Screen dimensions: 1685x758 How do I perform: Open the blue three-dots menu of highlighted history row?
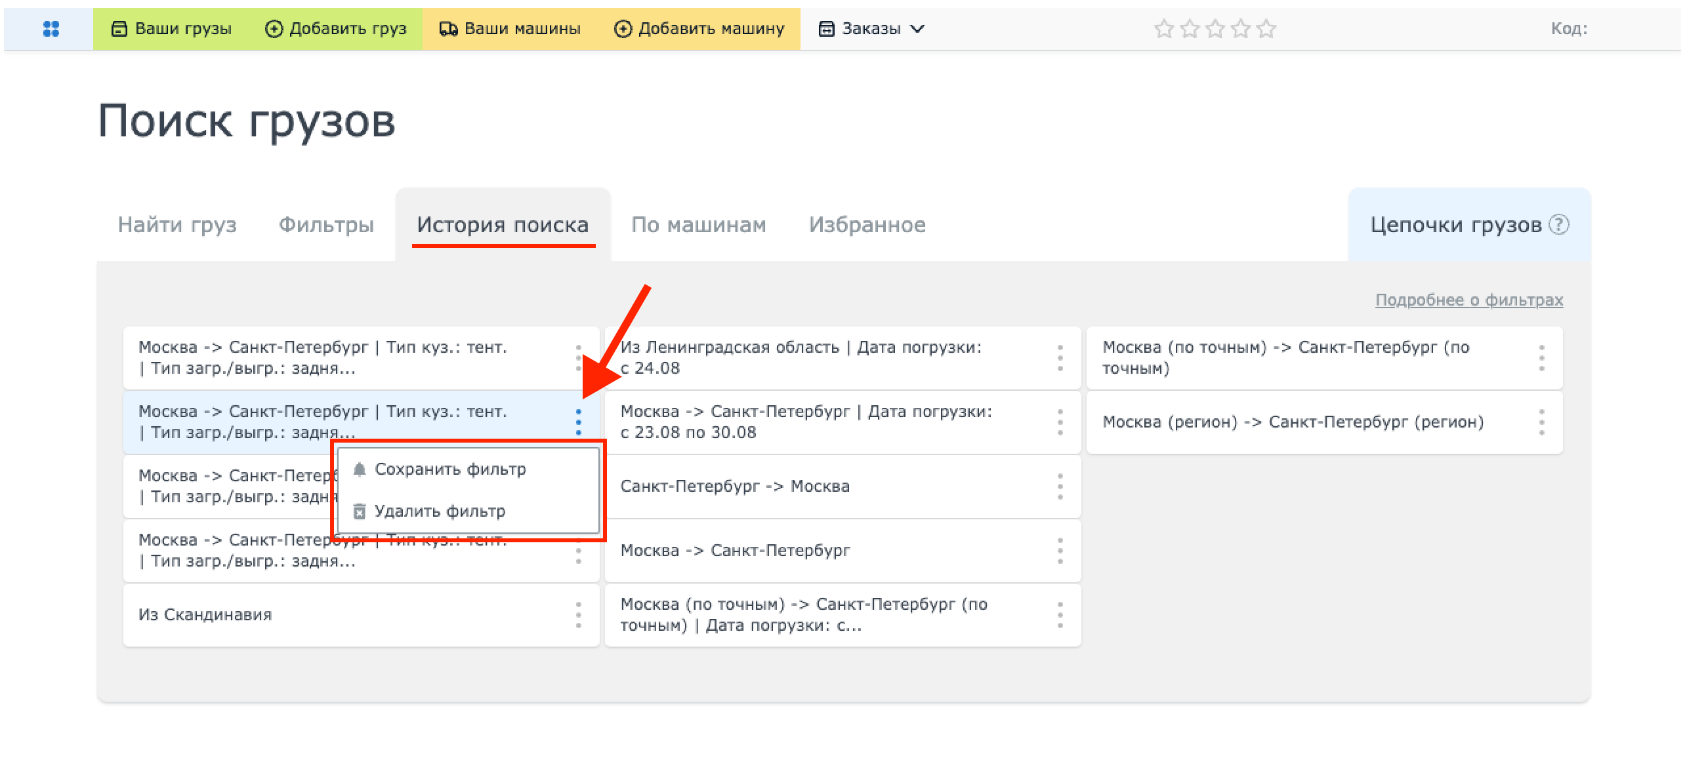click(x=578, y=422)
